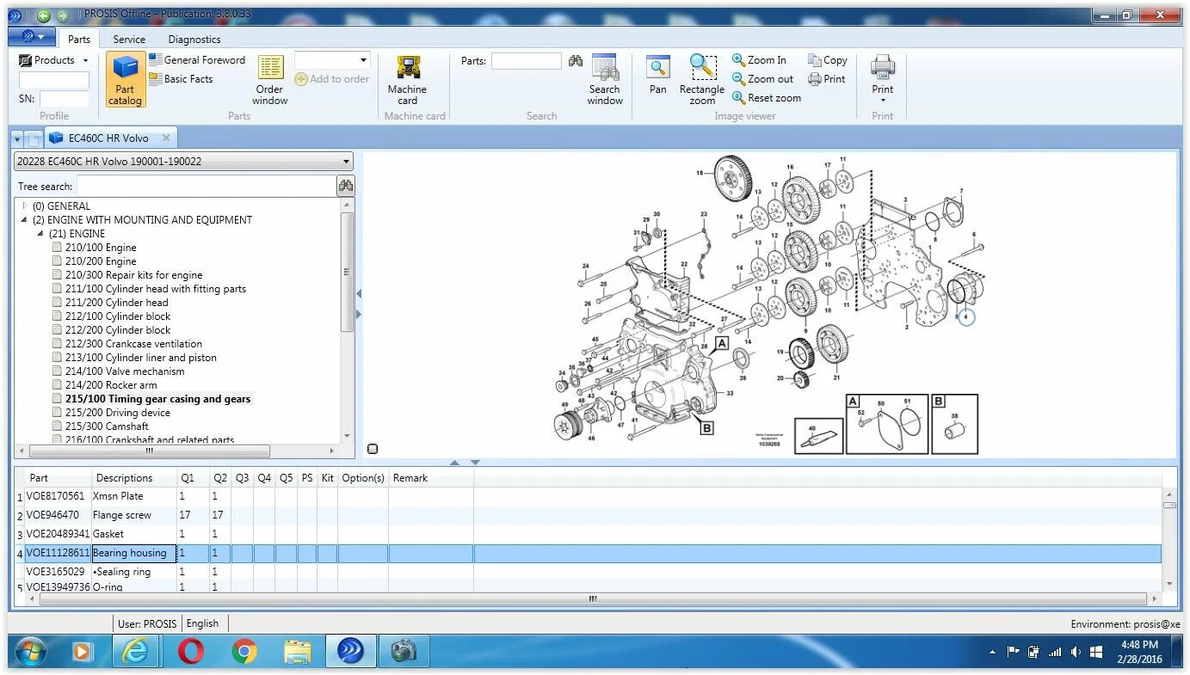The width and height of the screenshot is (1190, 675).
Task: Click the PROSIS application menu button
Action: pyautogui.click(x=32, y=37)
